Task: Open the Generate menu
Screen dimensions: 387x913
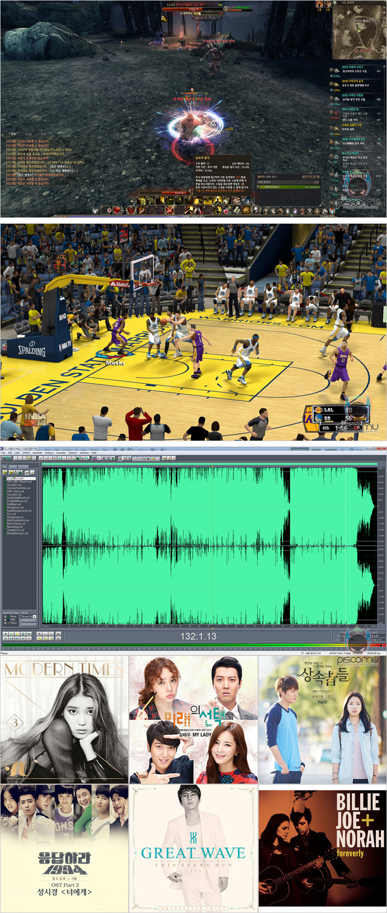Action: click(37, 453)
